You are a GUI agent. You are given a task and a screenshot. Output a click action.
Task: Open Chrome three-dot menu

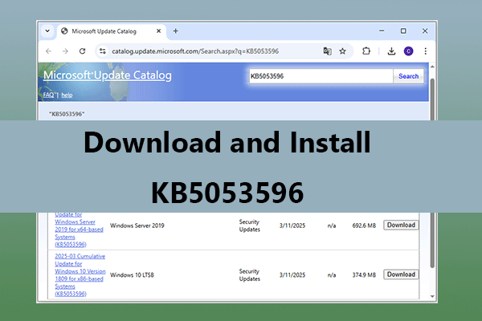tap(426, 51)
